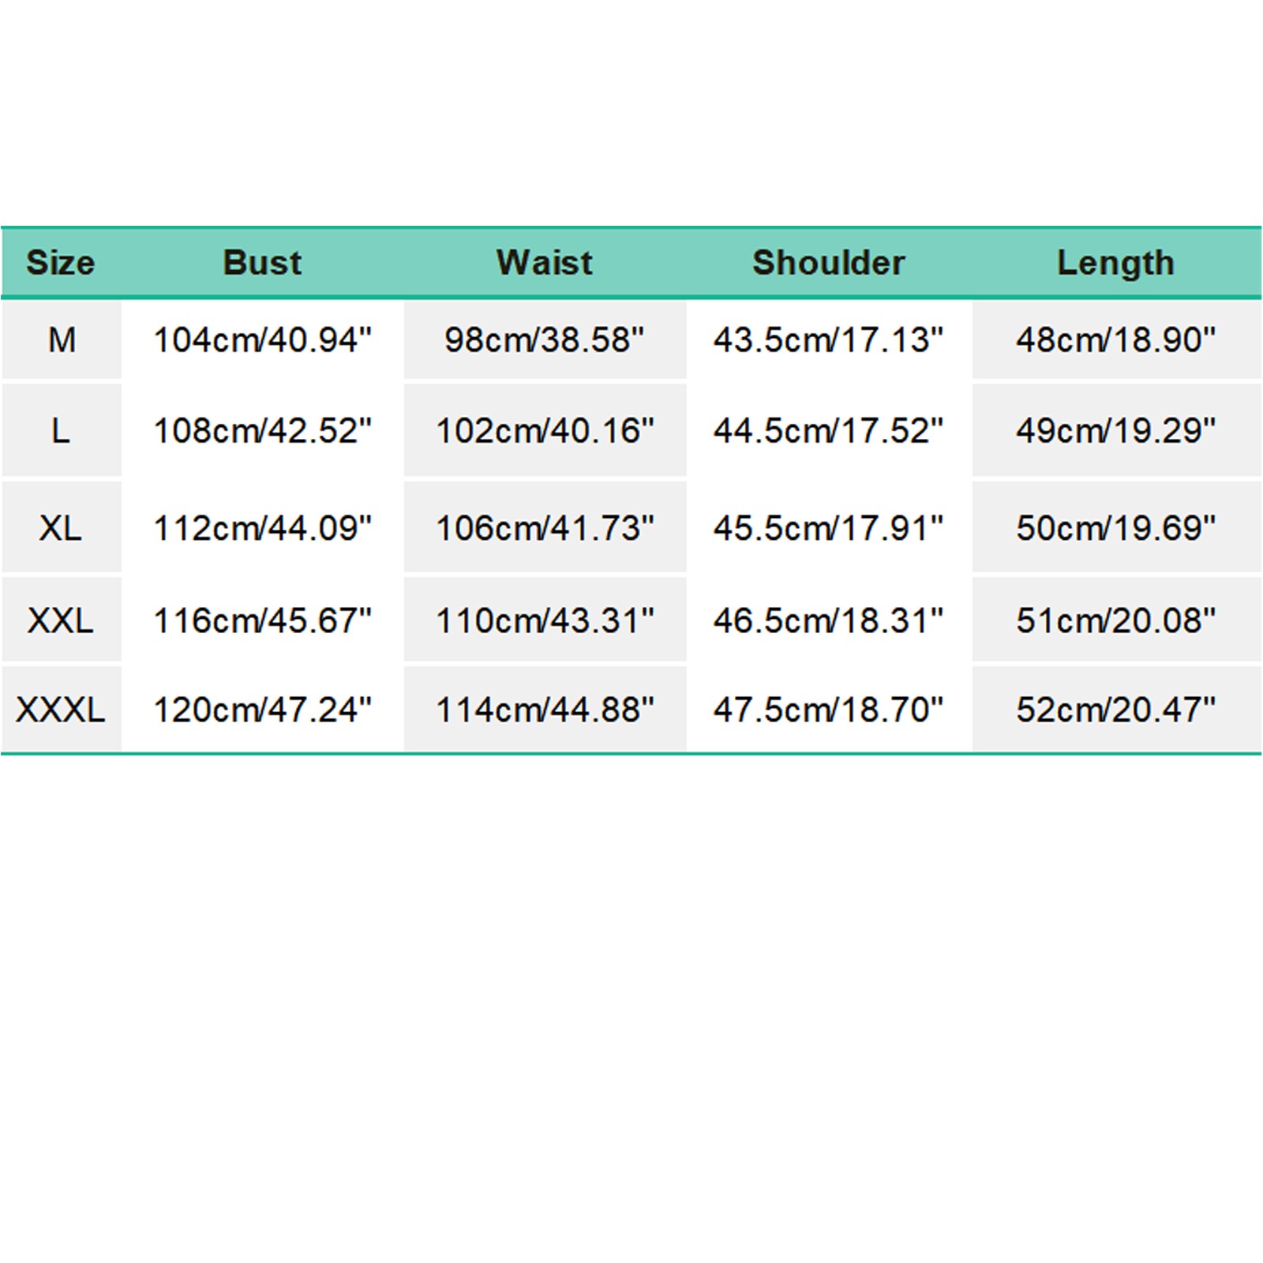This screenshot has width=1263, height=1263.
Task: Select the Waist column header
Action: coord(544,263)
